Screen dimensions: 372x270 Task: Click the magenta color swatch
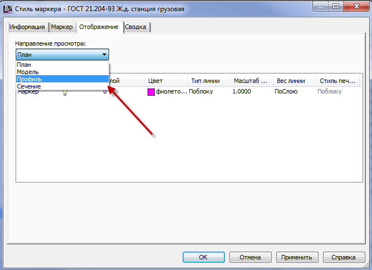tap(151, 92)
